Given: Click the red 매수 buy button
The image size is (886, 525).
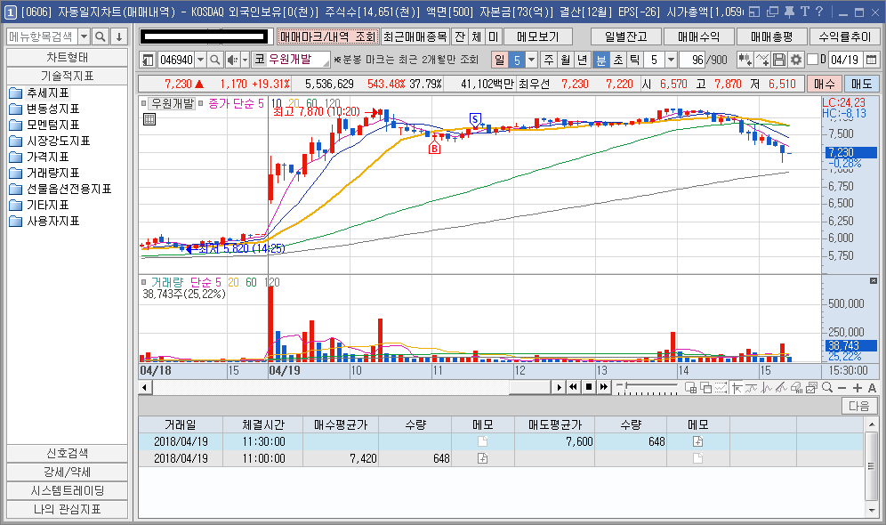Looking at the screenshot, I should coord(825,85).
